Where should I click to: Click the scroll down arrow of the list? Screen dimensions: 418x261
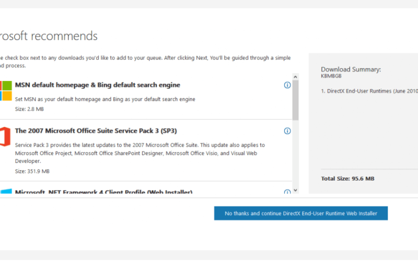295,190
